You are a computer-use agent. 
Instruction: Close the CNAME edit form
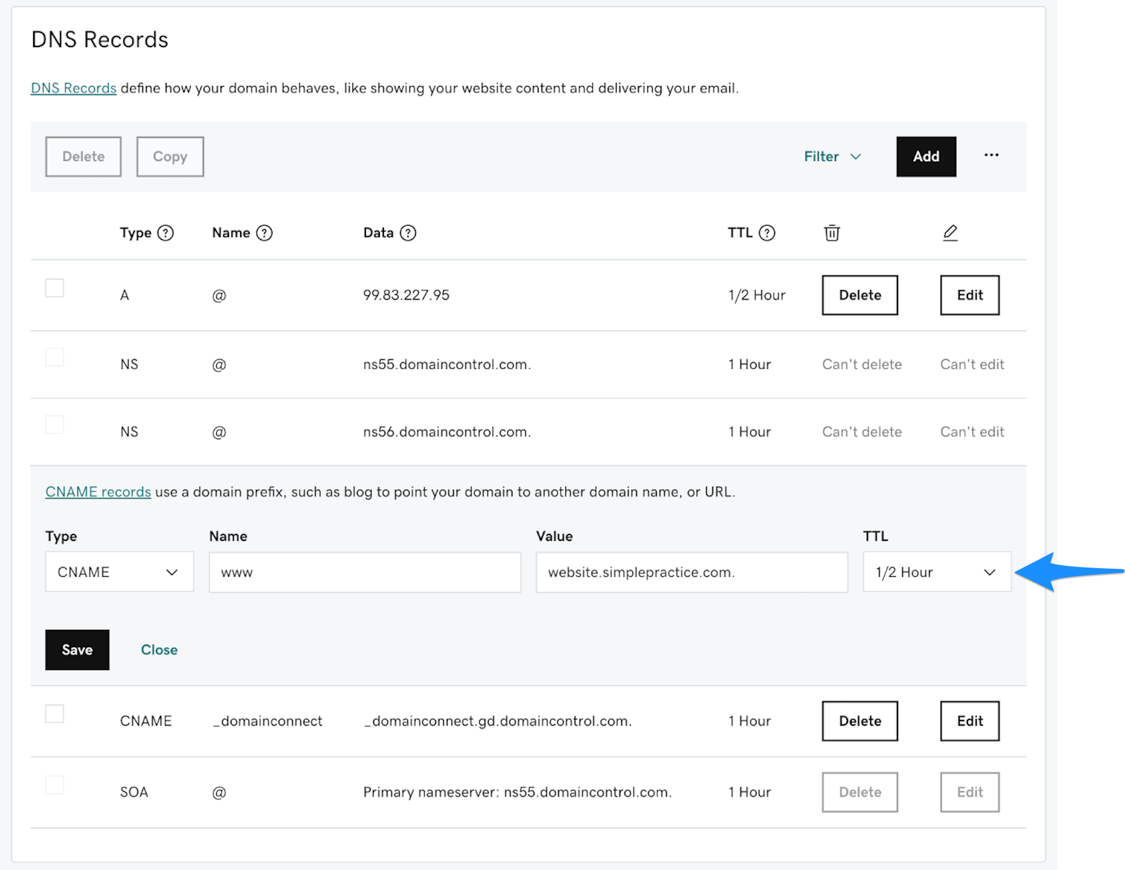point(159,650)
